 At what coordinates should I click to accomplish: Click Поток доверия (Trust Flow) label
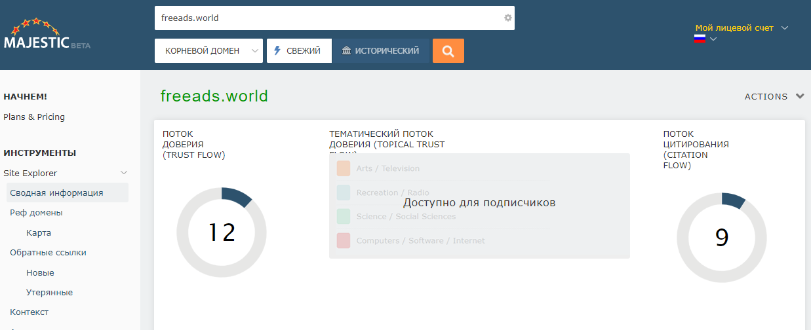[x=194, y=144]
